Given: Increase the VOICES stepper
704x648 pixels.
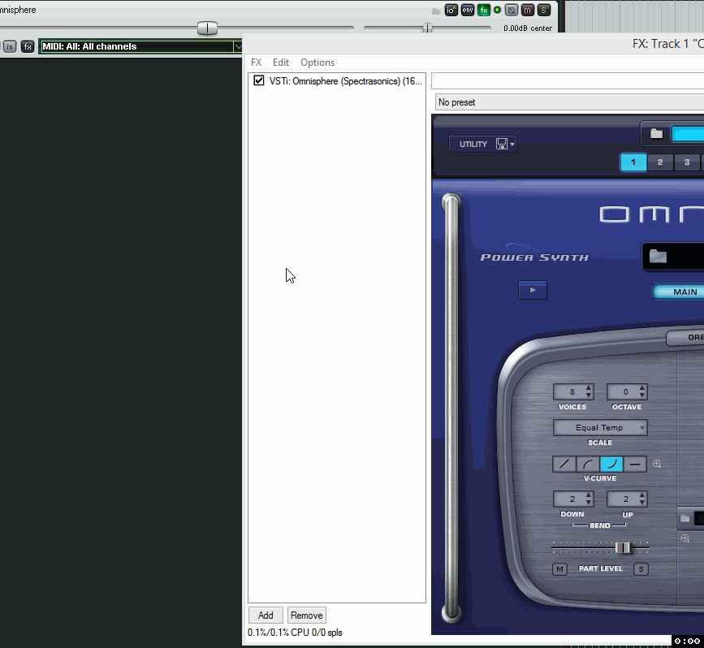Looking at the screenshot, I should tap(589, 388).
